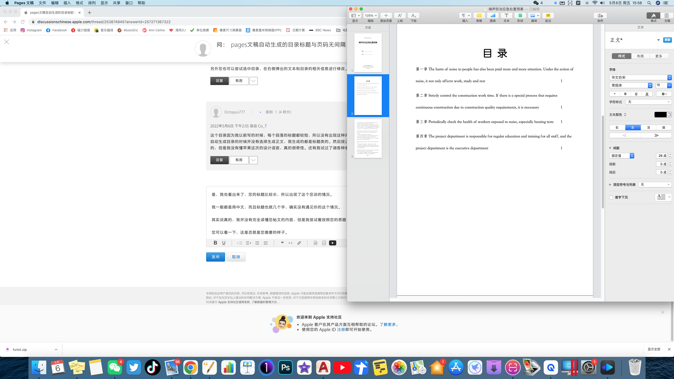
Task: Enable the drop cap checkbox
Action: pyautogui.click(x=611, y=197)
